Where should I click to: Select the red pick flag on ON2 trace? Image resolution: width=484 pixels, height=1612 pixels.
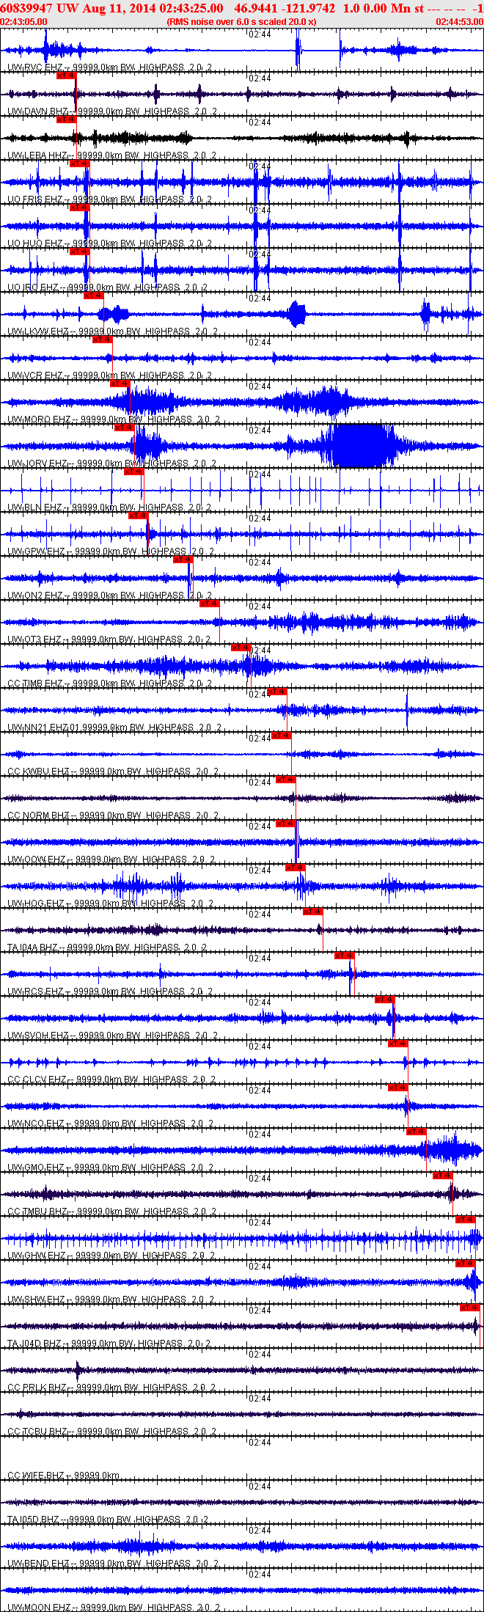[x=183, y=559]
